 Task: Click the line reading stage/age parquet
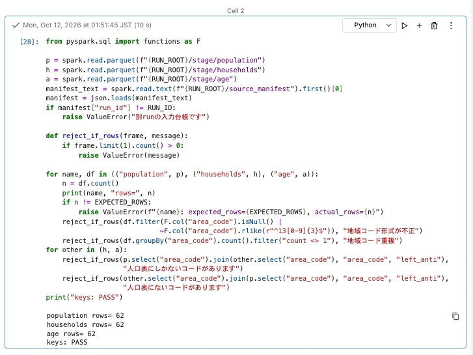[x=141, y=79]
